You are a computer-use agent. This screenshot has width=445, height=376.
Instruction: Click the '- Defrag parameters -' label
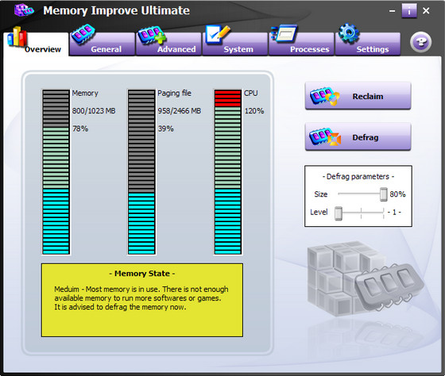358,177
